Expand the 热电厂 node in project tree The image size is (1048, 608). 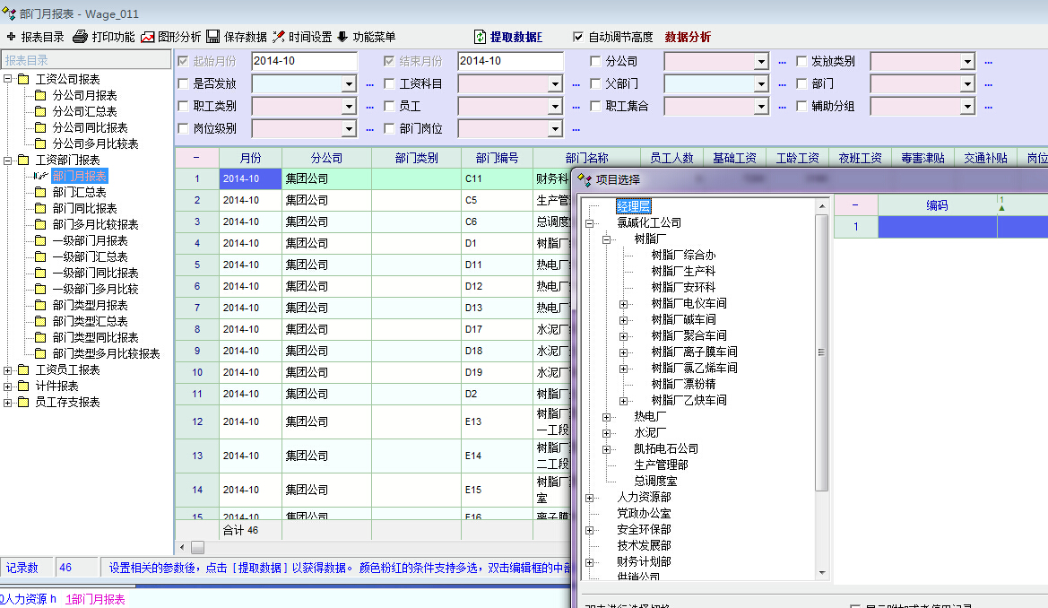pos(607,417)
